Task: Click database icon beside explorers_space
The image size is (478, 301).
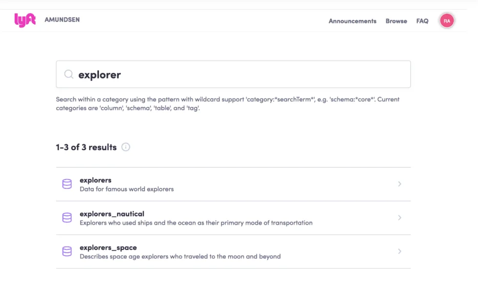Action: point(67,251)
